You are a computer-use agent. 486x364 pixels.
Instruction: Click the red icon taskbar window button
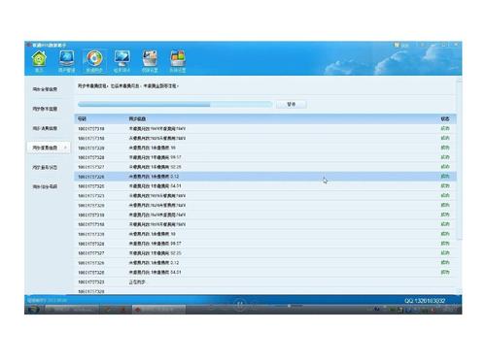(x=158, y=310)
